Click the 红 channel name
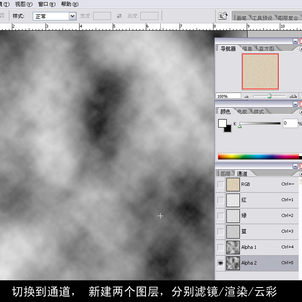The image size is (302, 302). tap(244, 200)
